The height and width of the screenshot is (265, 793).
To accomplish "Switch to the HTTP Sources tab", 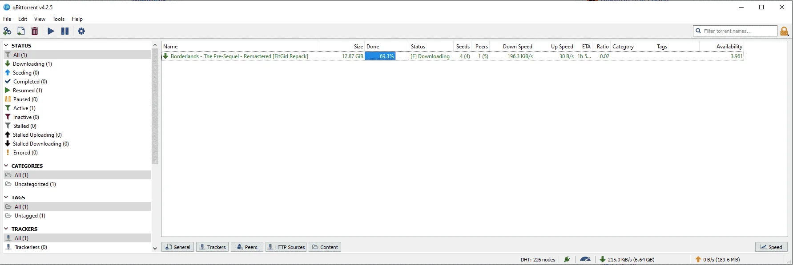I will pyautogui.click(x=286, y=247).
